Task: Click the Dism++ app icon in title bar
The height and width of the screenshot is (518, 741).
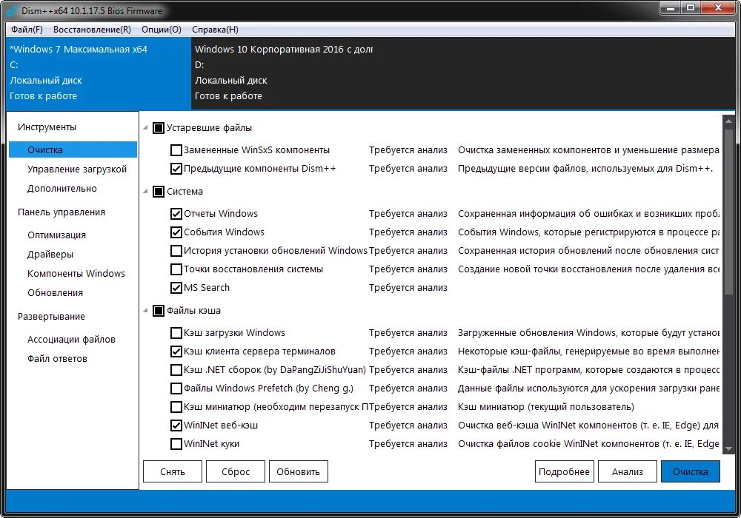Action: pyautogui.click(x=12, y=10)
